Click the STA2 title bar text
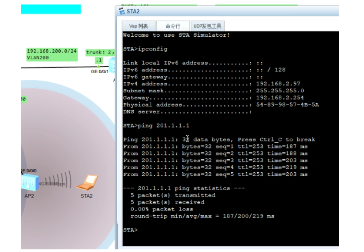The height and width of the screenshot is (252, 364). click(133, 11)
